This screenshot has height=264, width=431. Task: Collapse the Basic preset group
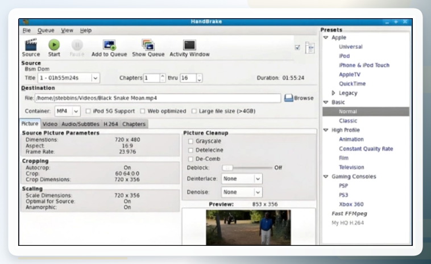[326, 102]
